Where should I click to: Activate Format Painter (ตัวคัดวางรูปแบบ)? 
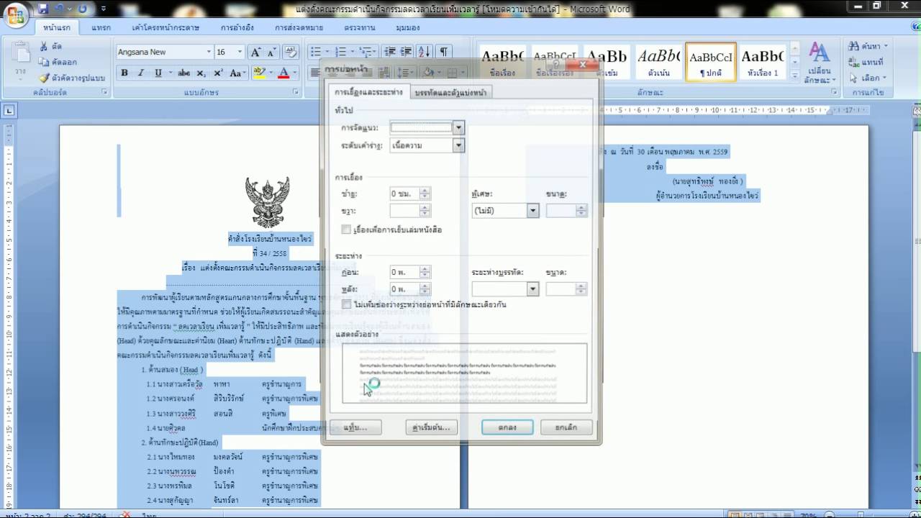(x=72, y=78)
